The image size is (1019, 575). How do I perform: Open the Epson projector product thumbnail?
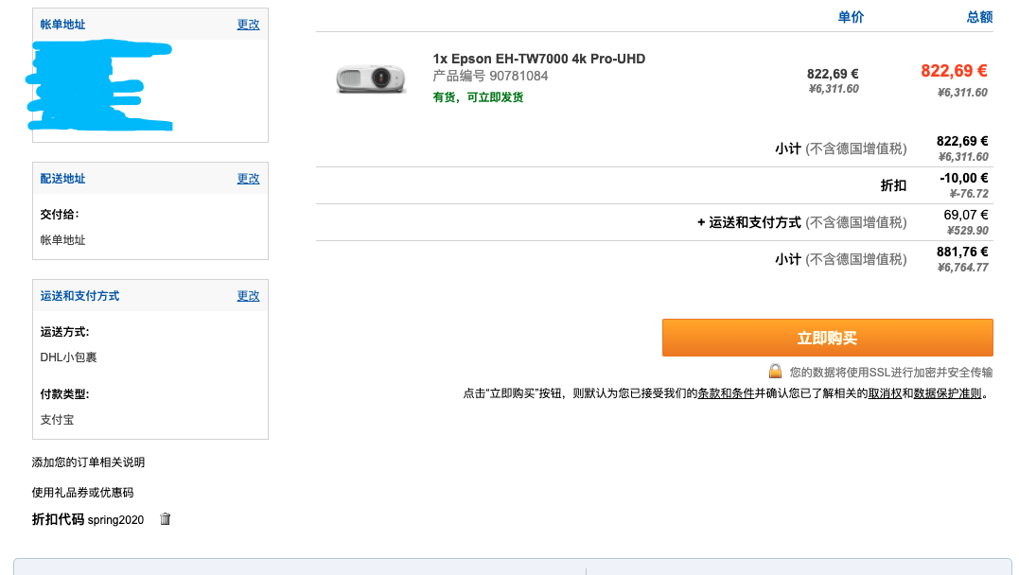[371, 78]
